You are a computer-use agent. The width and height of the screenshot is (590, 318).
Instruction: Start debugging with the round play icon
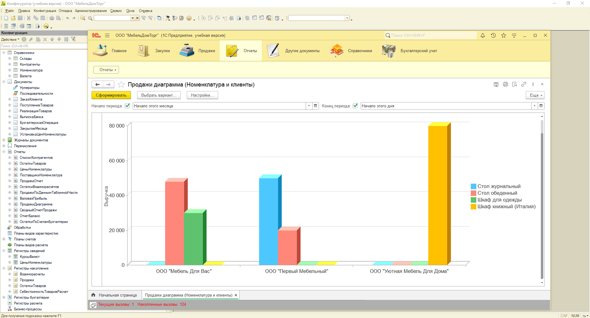46,26
